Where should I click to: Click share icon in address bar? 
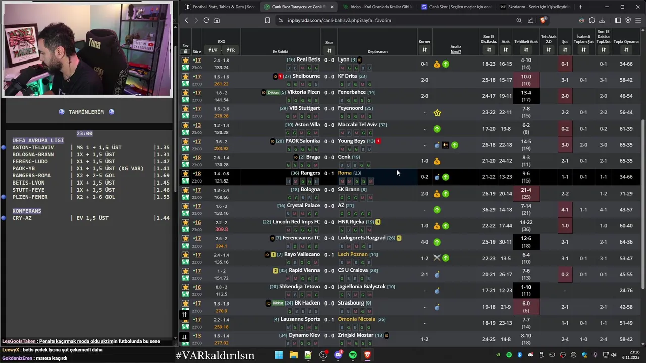(530, 20)
